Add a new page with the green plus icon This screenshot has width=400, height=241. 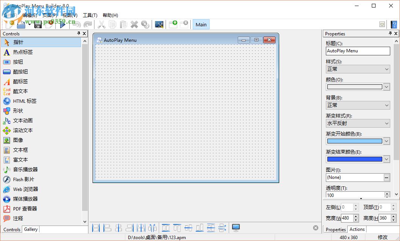click(x=173, y=24)
